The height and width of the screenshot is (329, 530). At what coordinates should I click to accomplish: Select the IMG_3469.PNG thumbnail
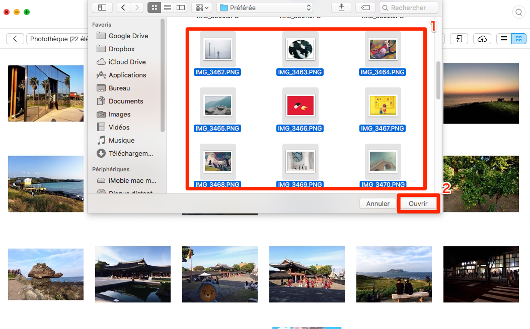300,161
